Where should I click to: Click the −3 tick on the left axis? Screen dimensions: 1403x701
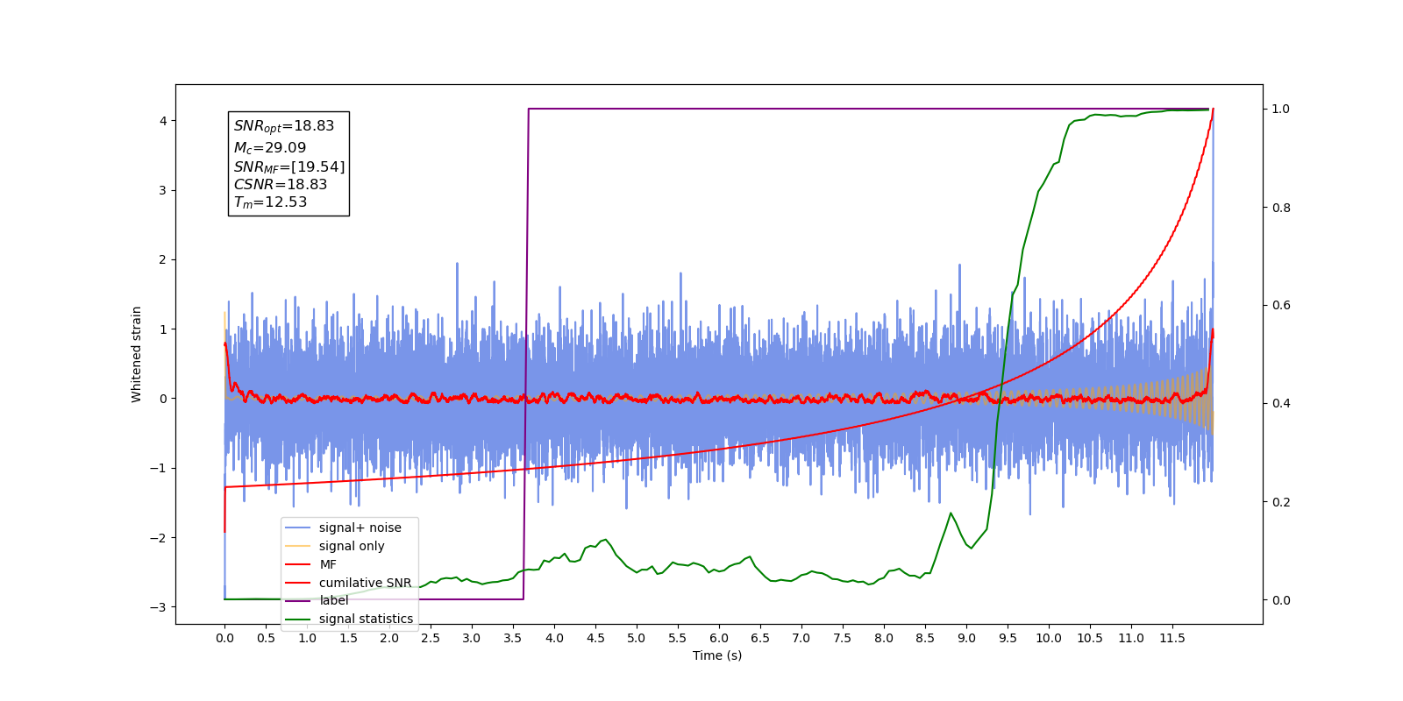pyautogui.click(x=160, y=606)
